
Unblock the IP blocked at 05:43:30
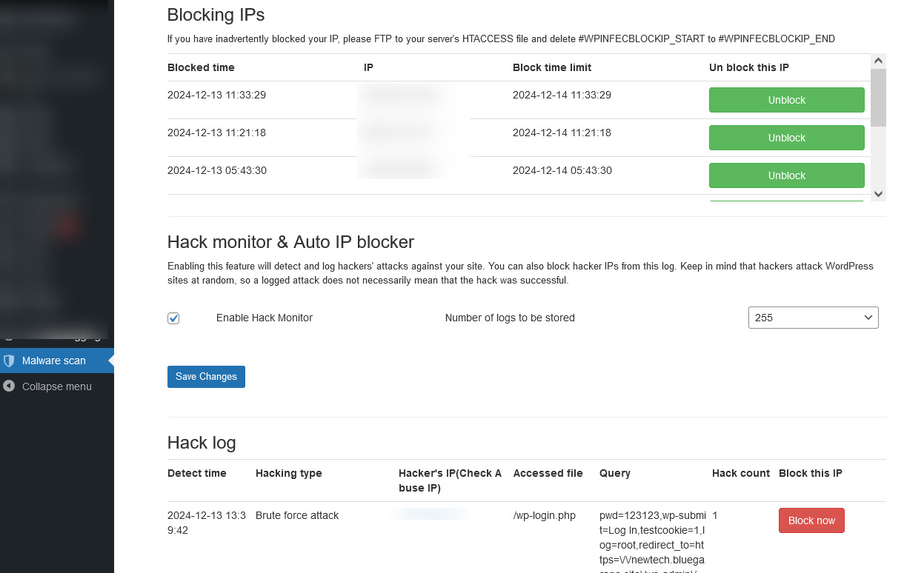point(786,175)
